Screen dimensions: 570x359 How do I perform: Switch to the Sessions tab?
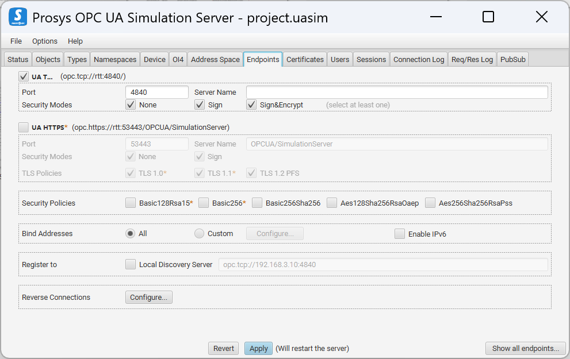371,60
